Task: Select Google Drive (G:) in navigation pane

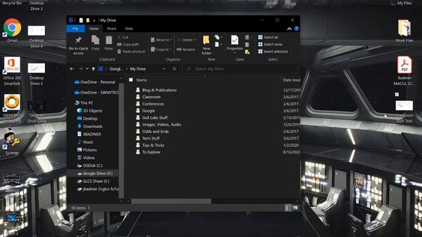Action: click(x=95, y=173)
